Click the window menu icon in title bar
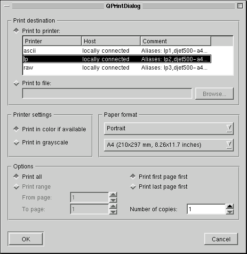 point(7,6)
